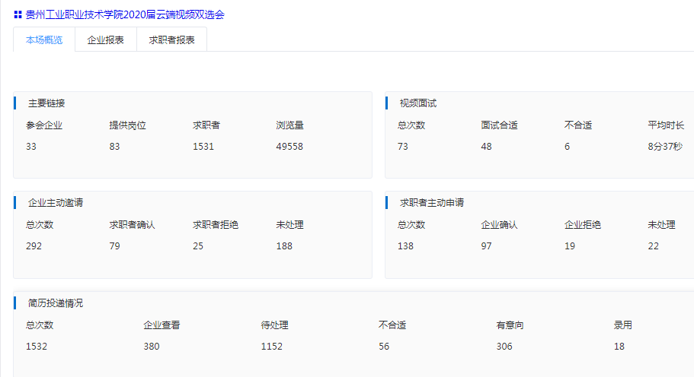Click the 简历投递情况 section heading

pos(56,303)
